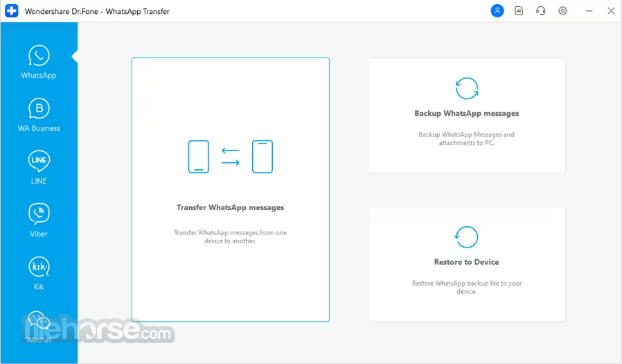The height and width of the screenshot is (364, 622).
Task: Open the Transfer WhatsApp messages card
Action: pyautogui.click(x=231, y=189)
